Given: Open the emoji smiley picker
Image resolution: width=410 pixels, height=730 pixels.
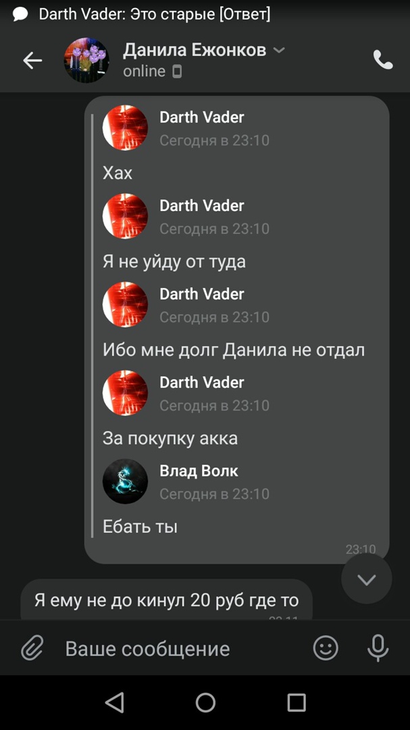Looking at the screenshot, I should click(x=326, y=648).
